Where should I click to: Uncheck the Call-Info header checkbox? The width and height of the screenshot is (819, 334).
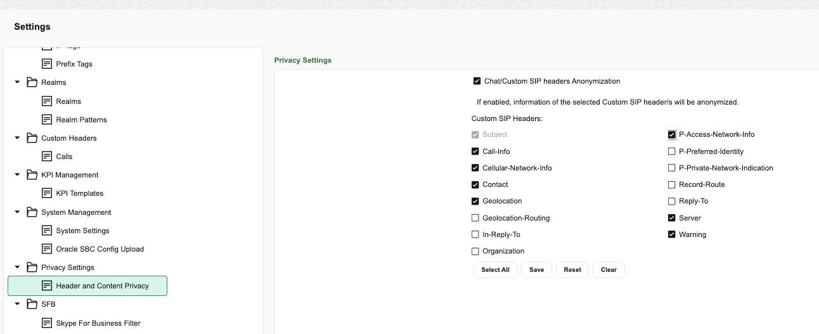click(x=475, y=151)
